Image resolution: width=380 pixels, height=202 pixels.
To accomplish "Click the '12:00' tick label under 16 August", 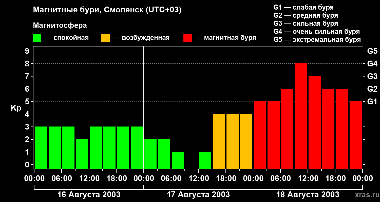I will tap(89, 178).
